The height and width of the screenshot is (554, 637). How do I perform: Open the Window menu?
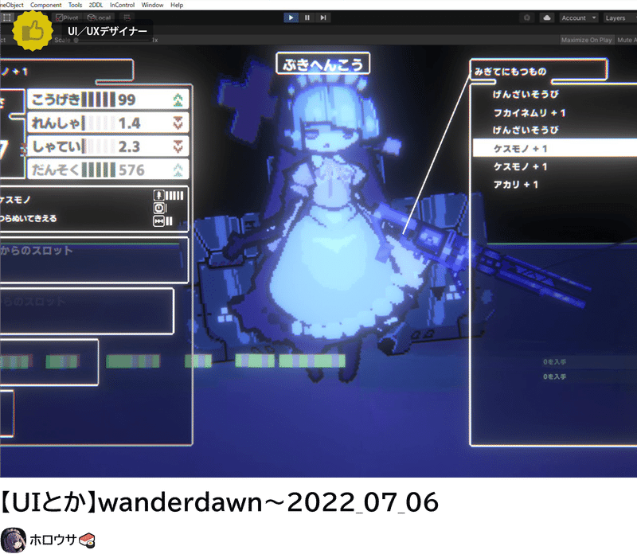click(152, 5)
